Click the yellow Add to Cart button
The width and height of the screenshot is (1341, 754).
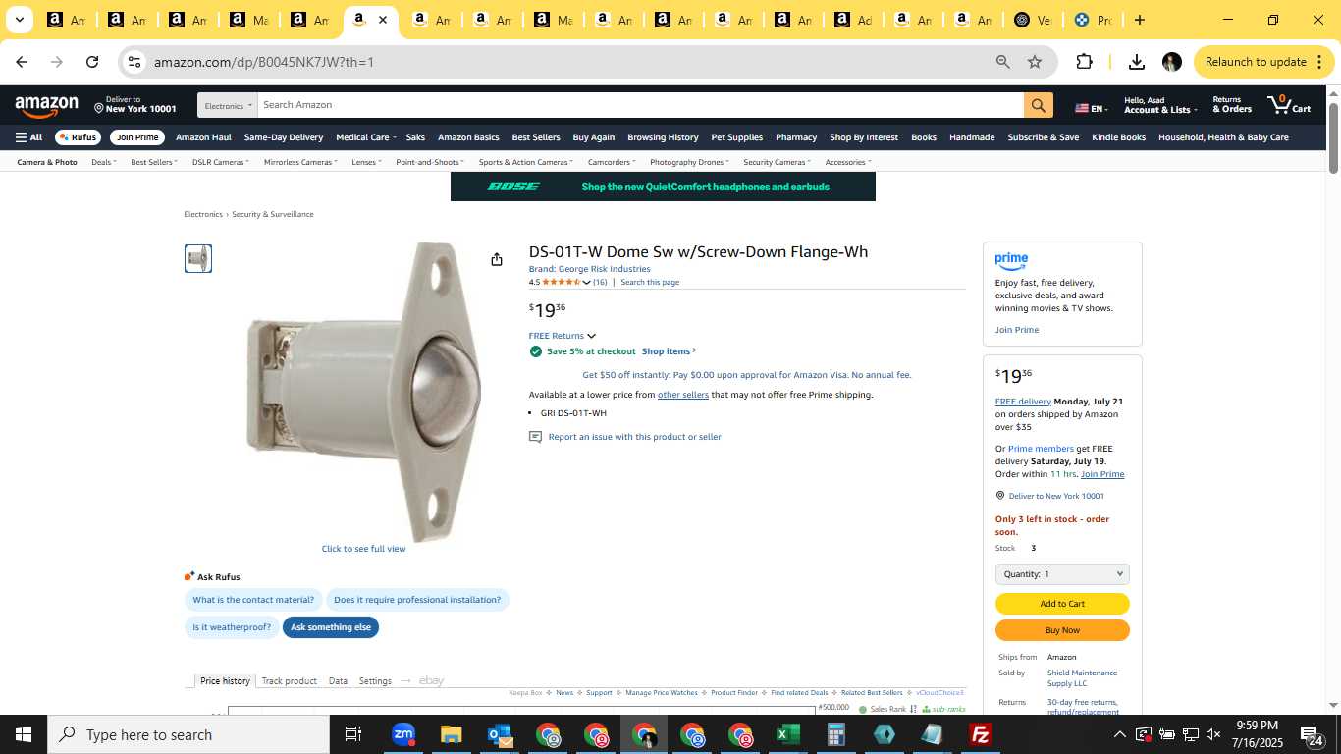(1062, 604)
